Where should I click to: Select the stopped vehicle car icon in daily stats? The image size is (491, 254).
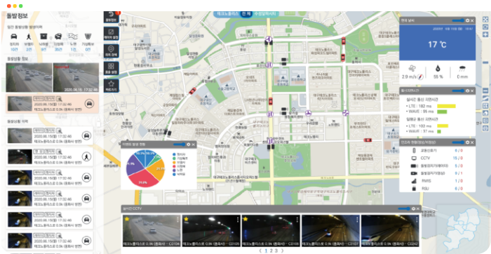(x=14, y=36)
